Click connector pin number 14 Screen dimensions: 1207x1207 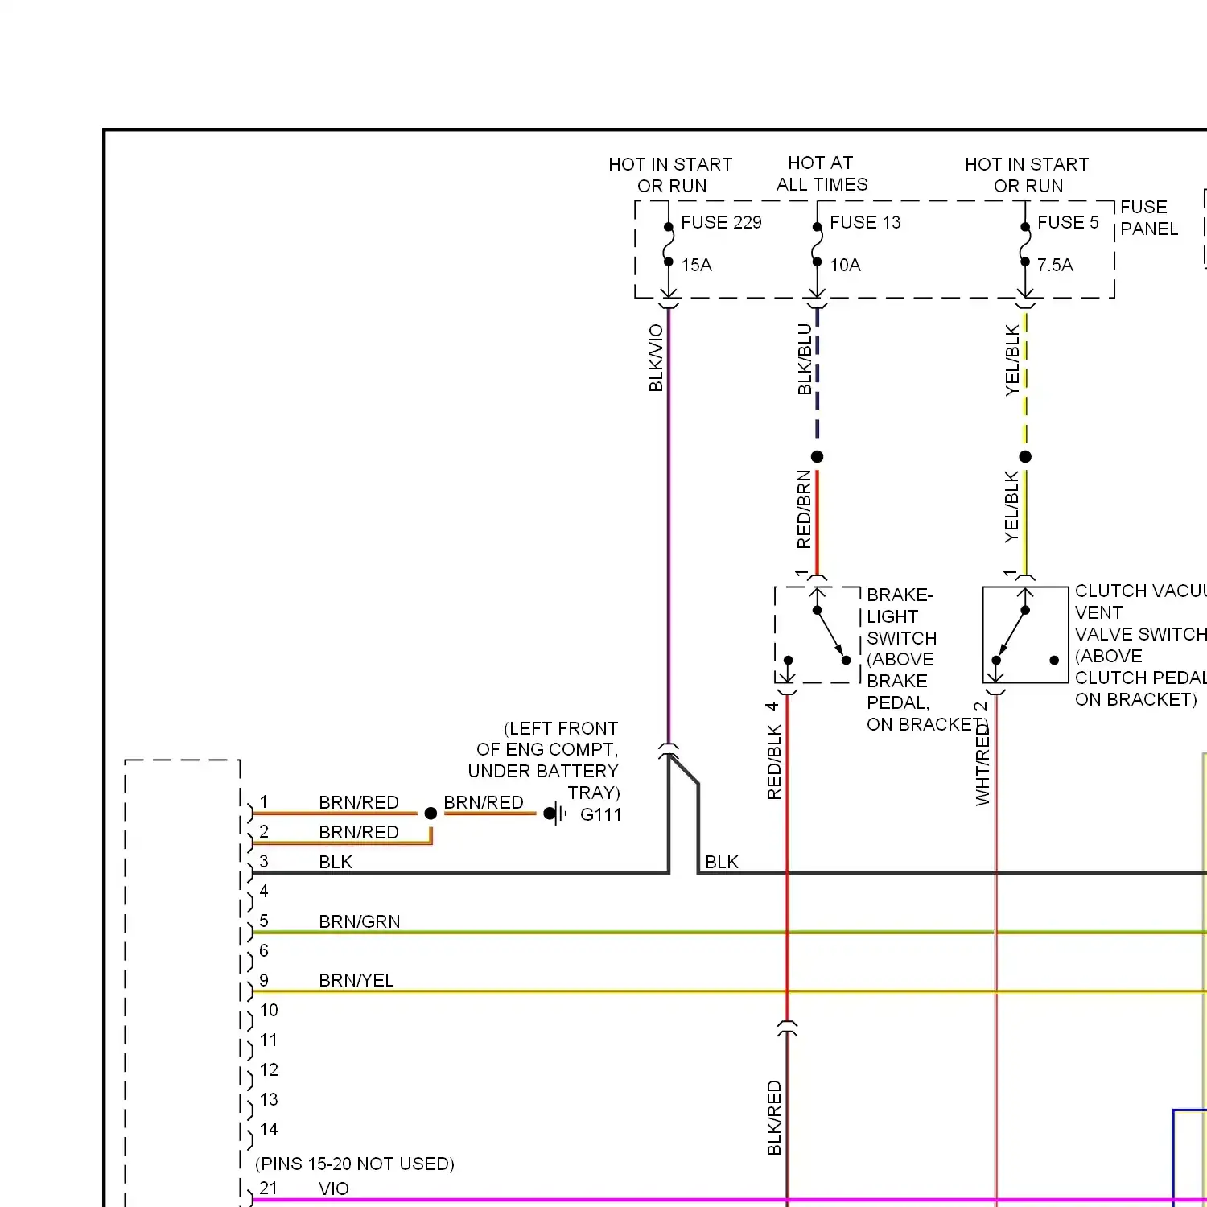269,1129
